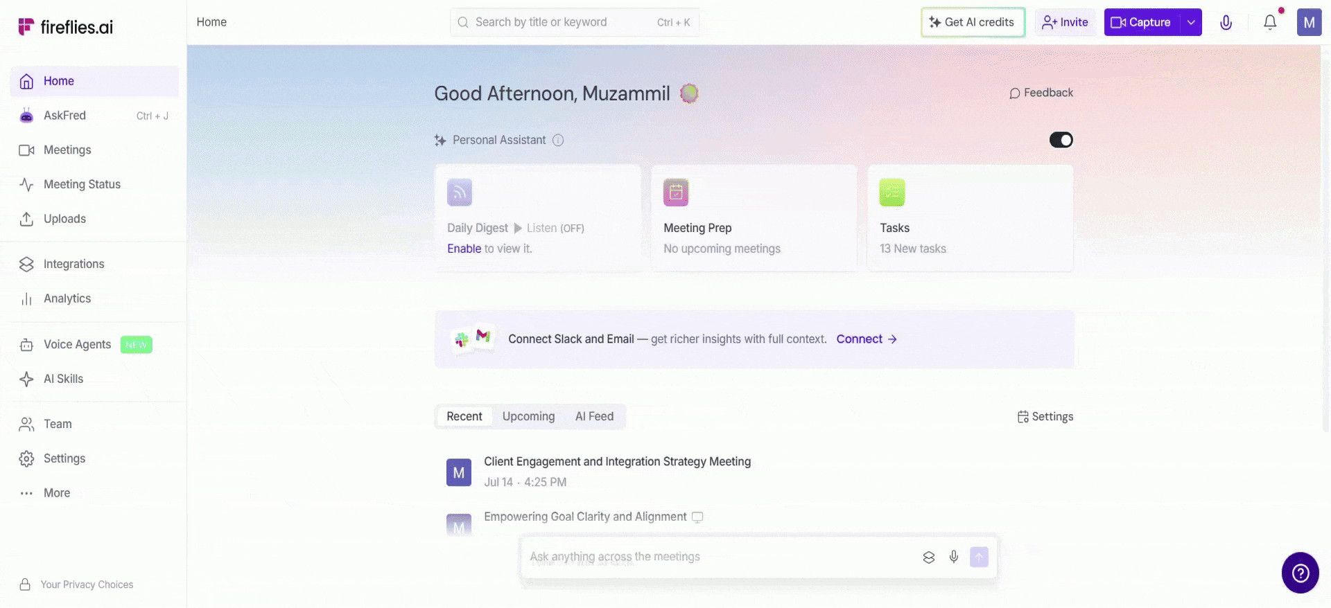Screen dimensions: 1331x608
Task: Open the Meeting Prep card title
Action: click(x=697, y=228)
